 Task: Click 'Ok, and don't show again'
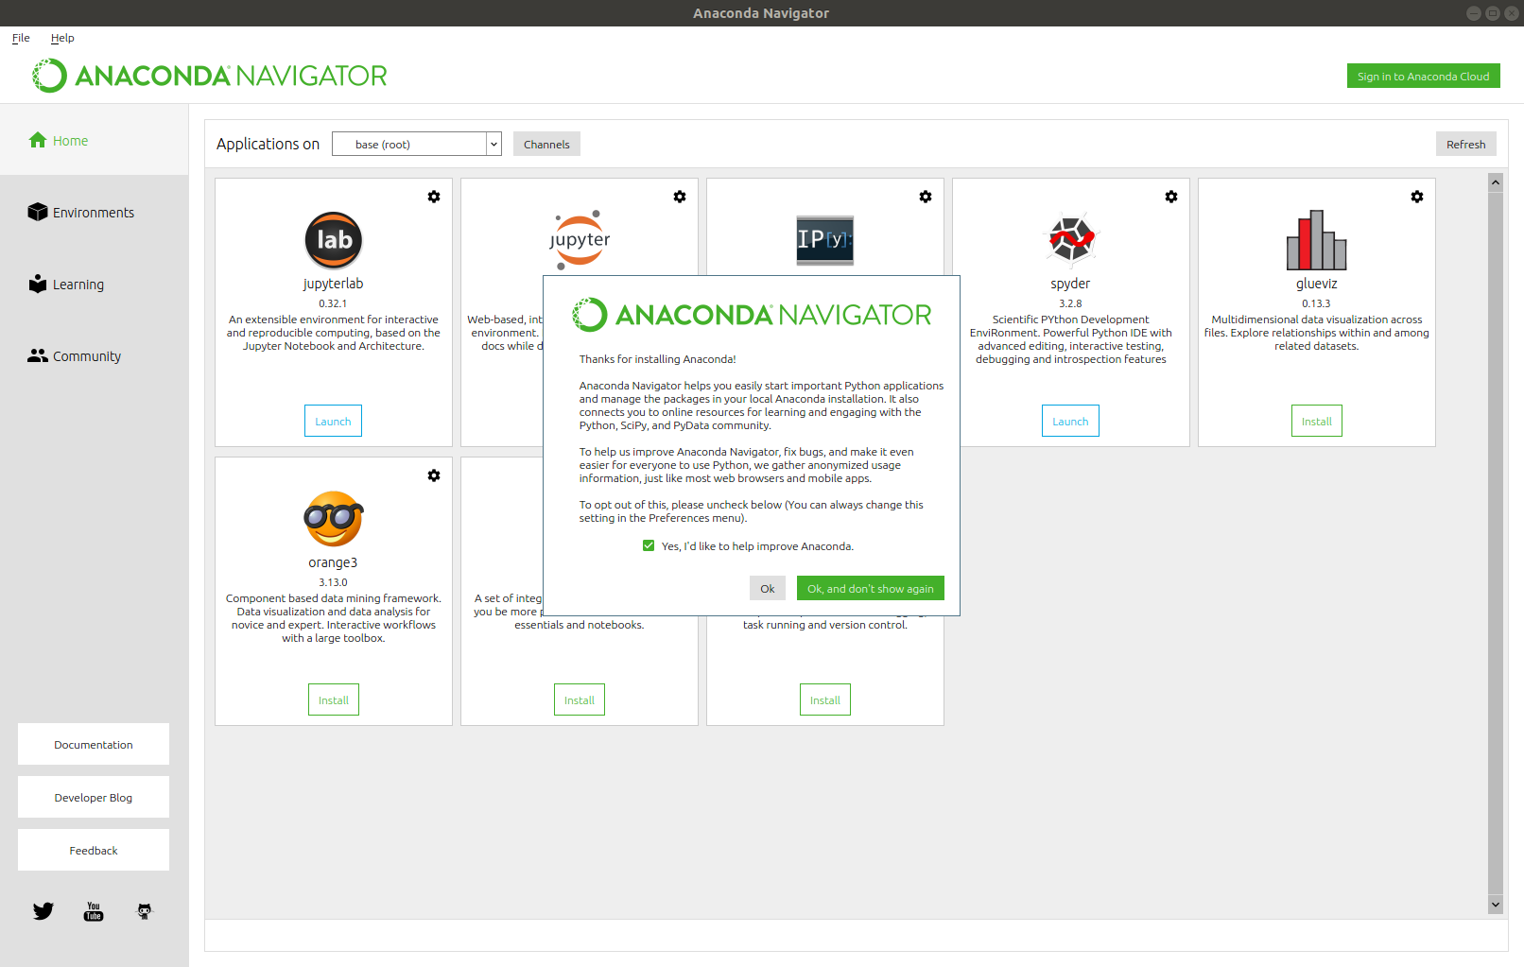click(870, 588)
